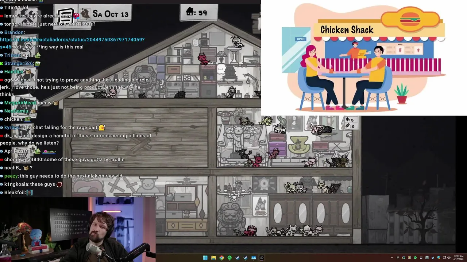Click username dk_art_and_design in chat
467x262 pixels.
click(x=26, y=136)
